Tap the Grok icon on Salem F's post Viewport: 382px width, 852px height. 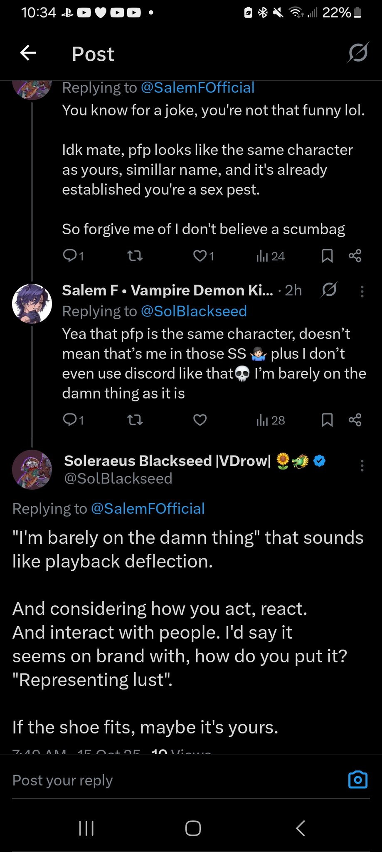[329, 290]
